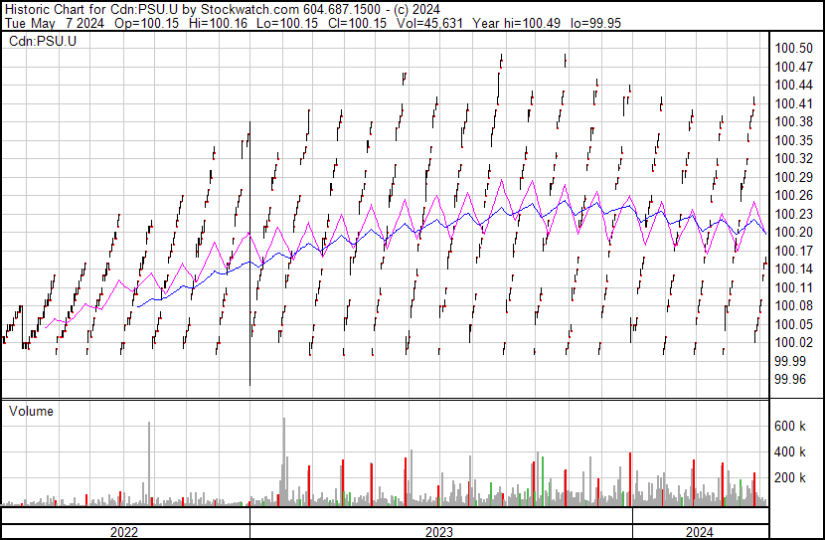This screenshot has height=540, width=825.
Task: Click the date 'Tue May 7 2024'
Action: coord(55,23)
